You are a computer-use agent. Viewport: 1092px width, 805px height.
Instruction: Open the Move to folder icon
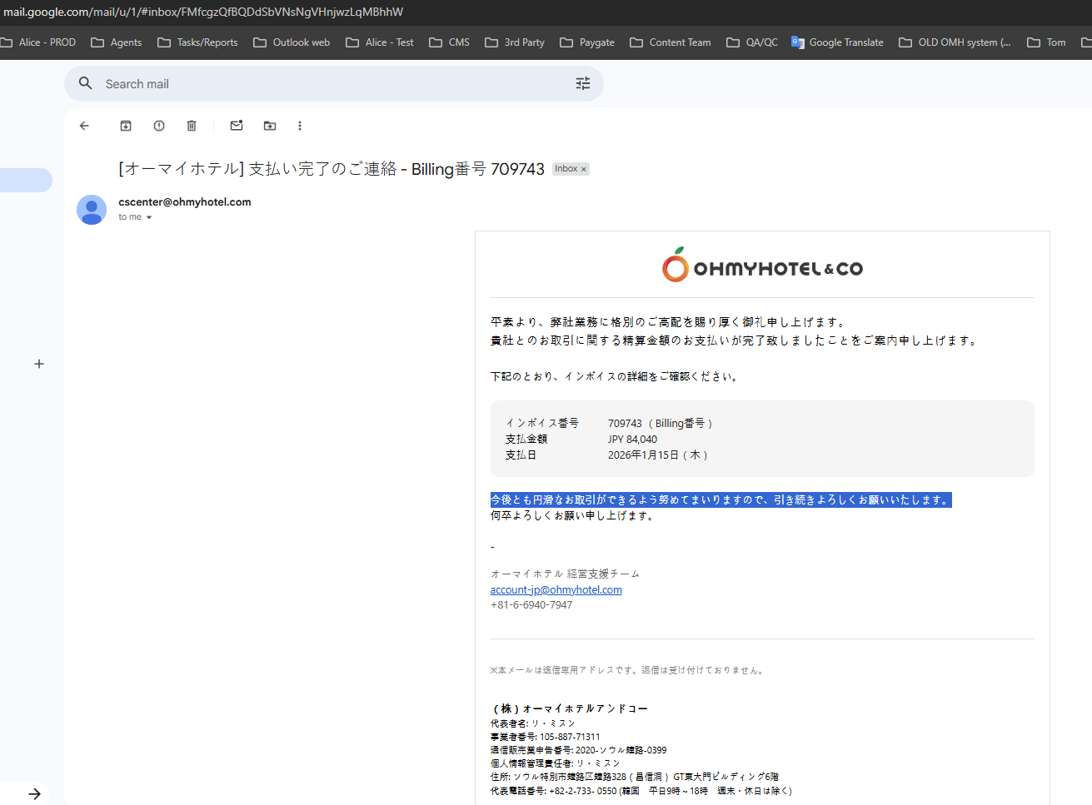coord(270,126)
